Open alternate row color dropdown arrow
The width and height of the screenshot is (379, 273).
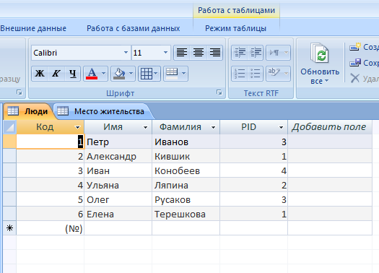coord(183,74)
